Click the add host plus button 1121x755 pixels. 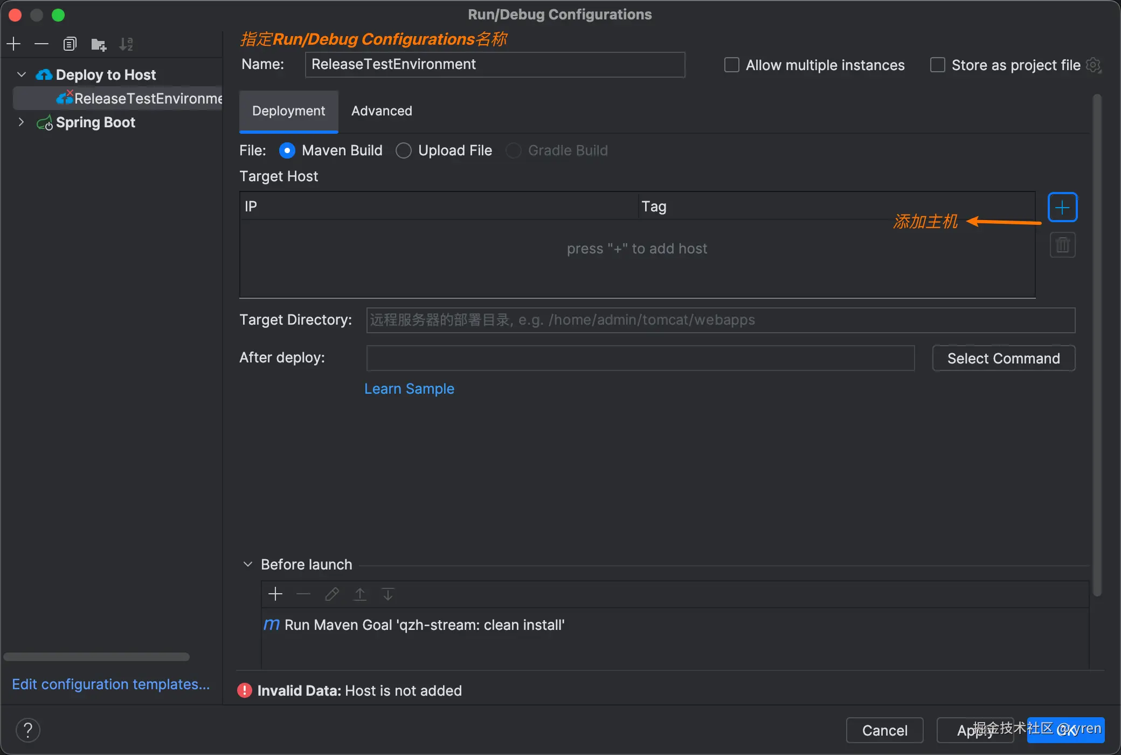tap(1062, 207)
